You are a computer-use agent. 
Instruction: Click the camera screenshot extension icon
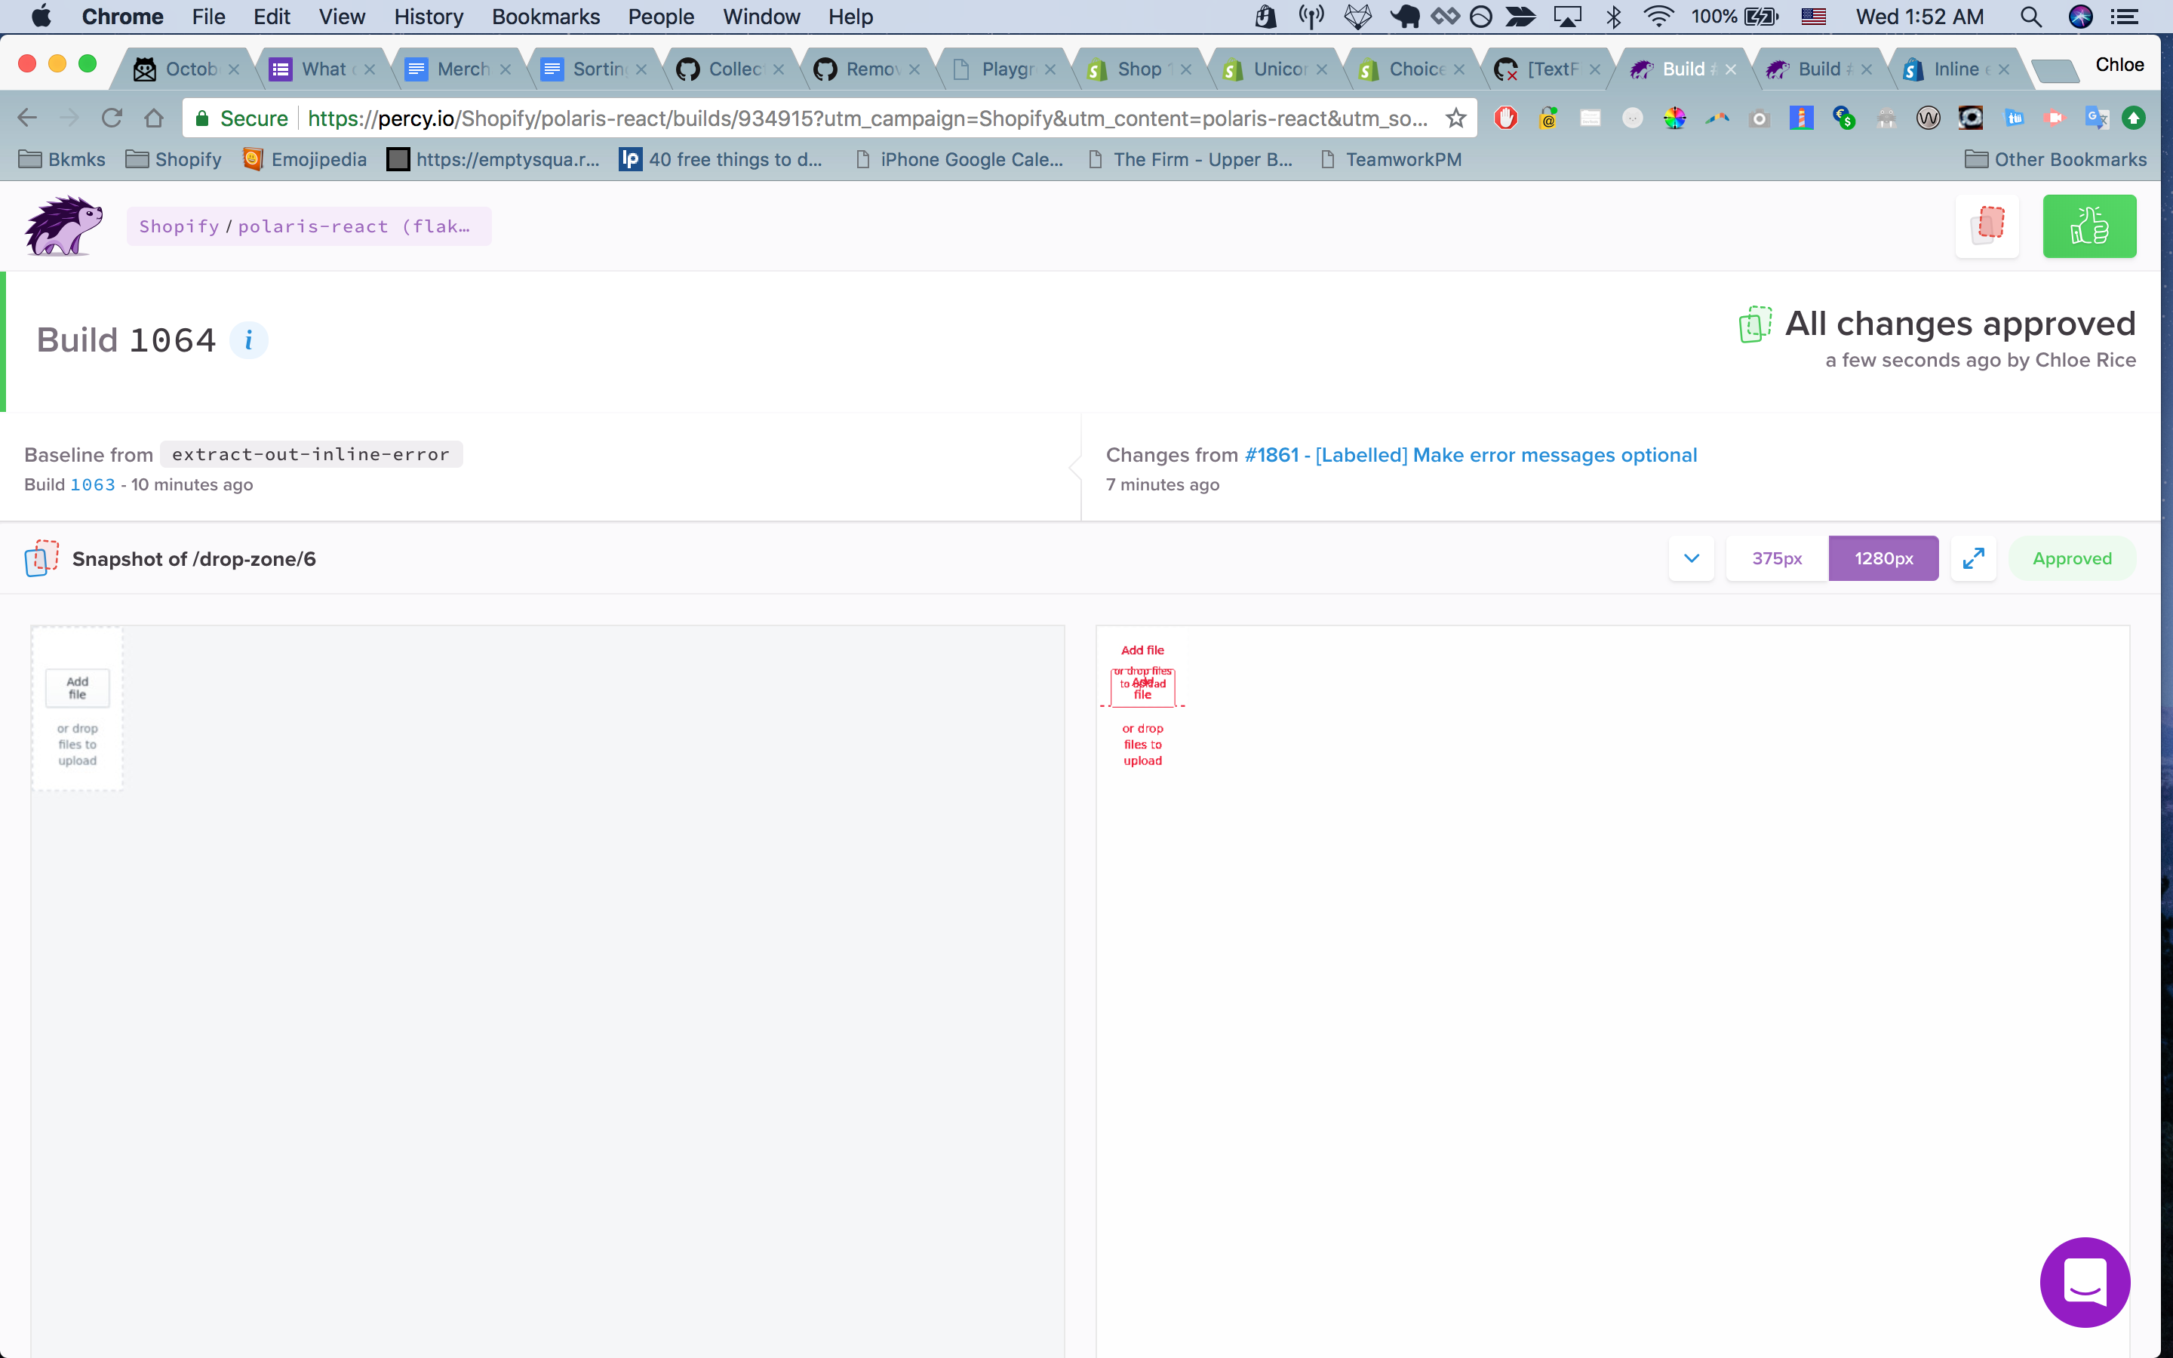tap(1759, 118)
